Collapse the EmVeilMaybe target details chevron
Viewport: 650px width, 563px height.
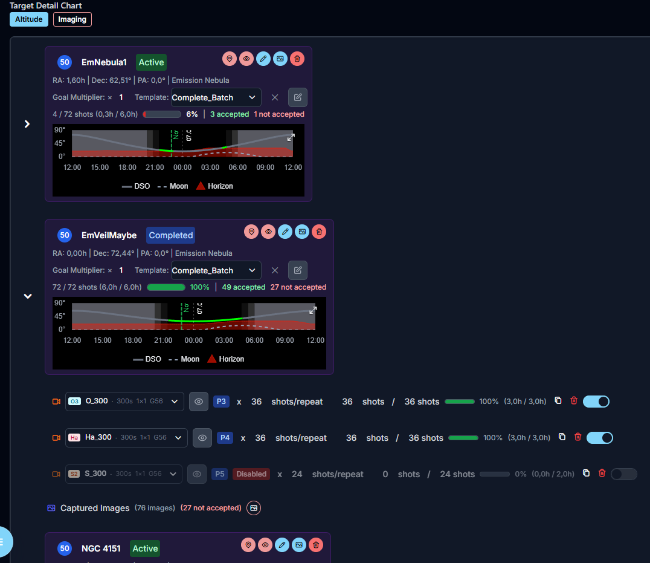coord(27,296)
